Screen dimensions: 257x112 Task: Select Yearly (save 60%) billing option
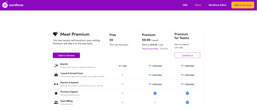click(150, 49)
